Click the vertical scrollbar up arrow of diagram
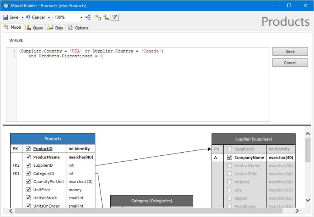This screenshot has width=314, height=217. [x=308, y=134]
